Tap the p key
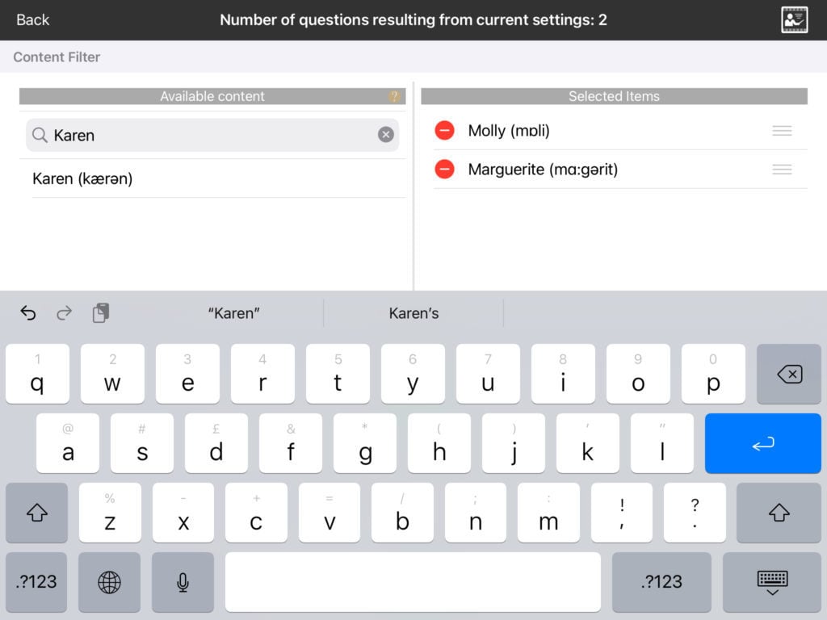This screenshot has width=827, height=620. click(x=713, y=375)
